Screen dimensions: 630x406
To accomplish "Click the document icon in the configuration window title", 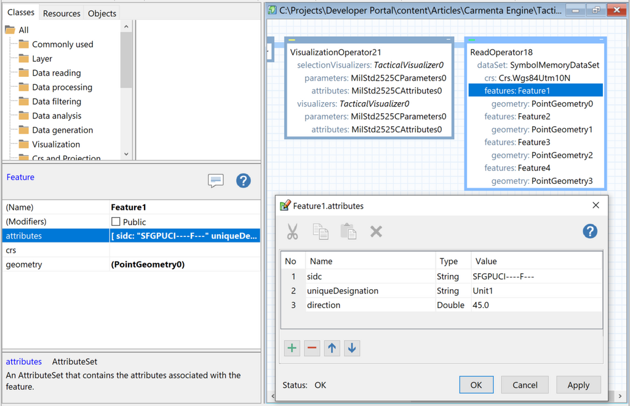I will point(273,10).
